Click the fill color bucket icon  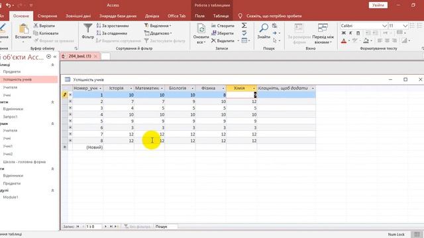pyautogui.click(x=366, y=41)
